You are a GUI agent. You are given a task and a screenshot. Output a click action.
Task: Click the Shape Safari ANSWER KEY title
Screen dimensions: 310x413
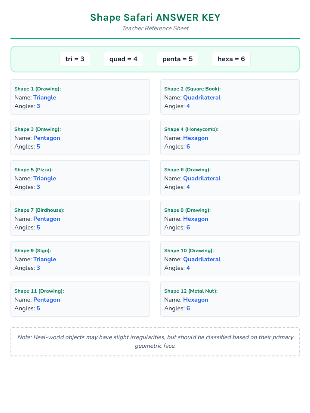[155, 18]
